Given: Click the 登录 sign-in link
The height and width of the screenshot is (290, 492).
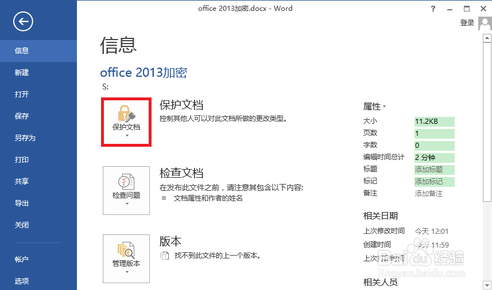Looking at the screenshot, I should point(467,23).
